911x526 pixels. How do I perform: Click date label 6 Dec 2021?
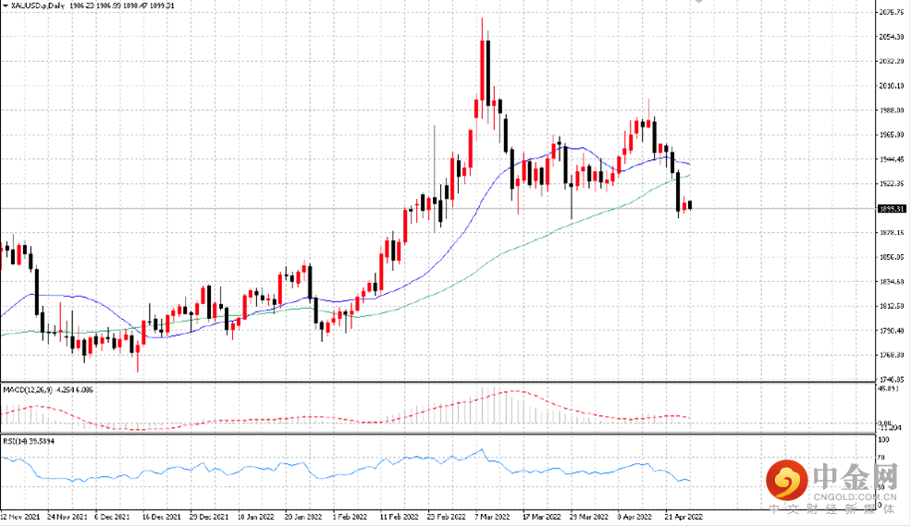(x=113, y=517)
